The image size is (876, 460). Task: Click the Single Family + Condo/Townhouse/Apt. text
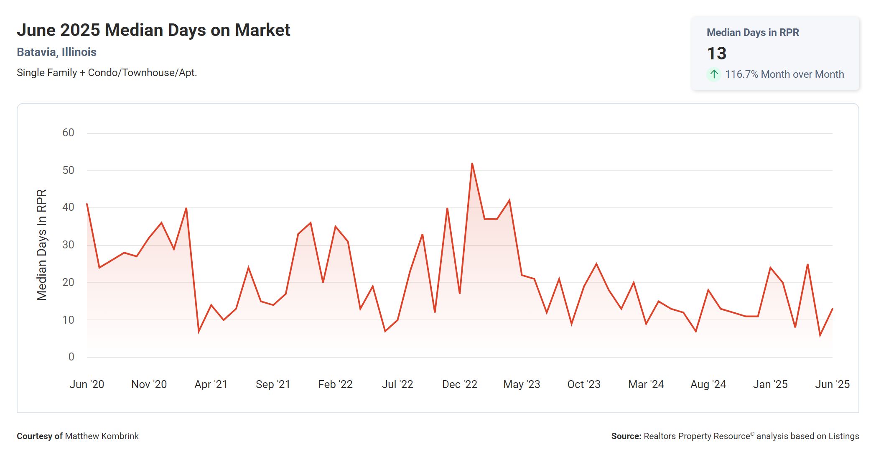(x=107, y=73)
